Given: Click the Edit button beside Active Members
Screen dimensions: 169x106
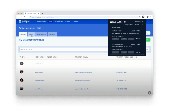Looking at the screenshot, I should click(39, 28).
